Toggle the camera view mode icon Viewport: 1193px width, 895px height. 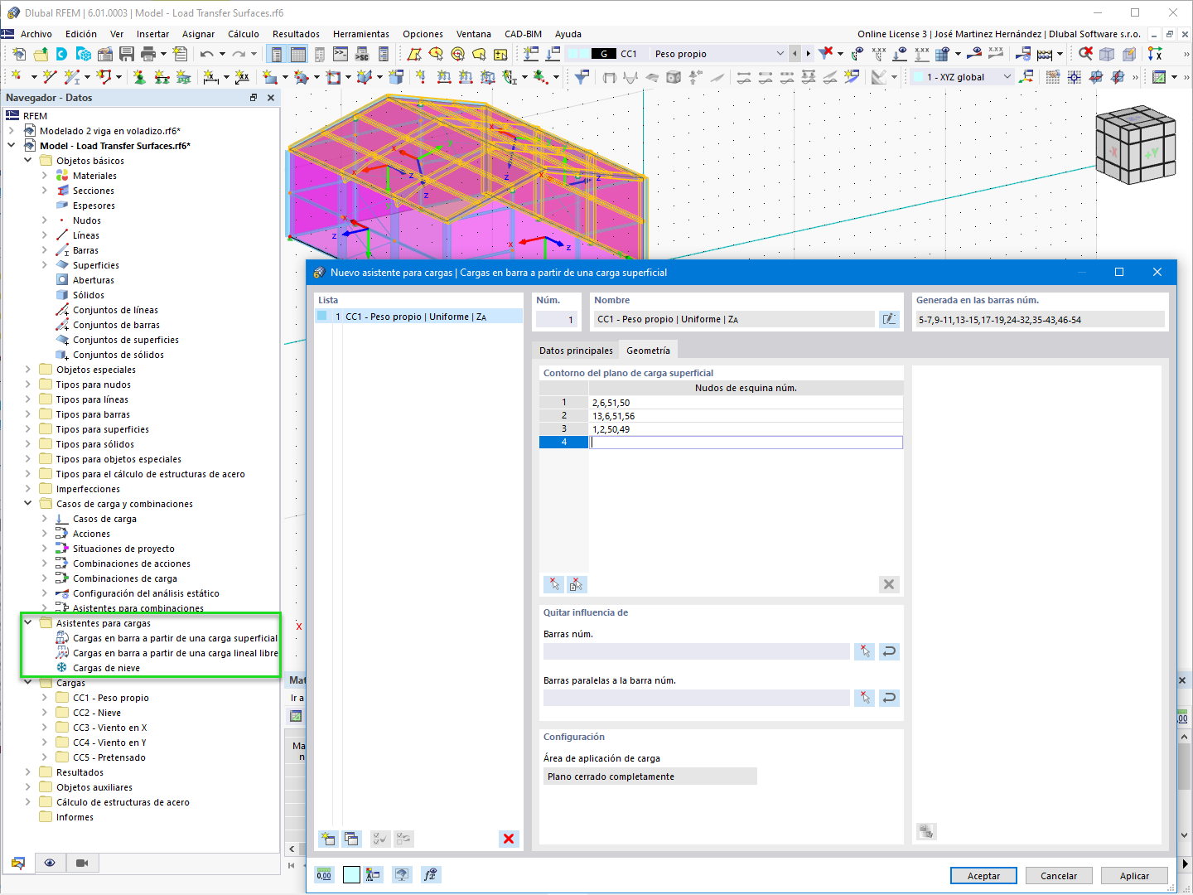pos(81,863)
